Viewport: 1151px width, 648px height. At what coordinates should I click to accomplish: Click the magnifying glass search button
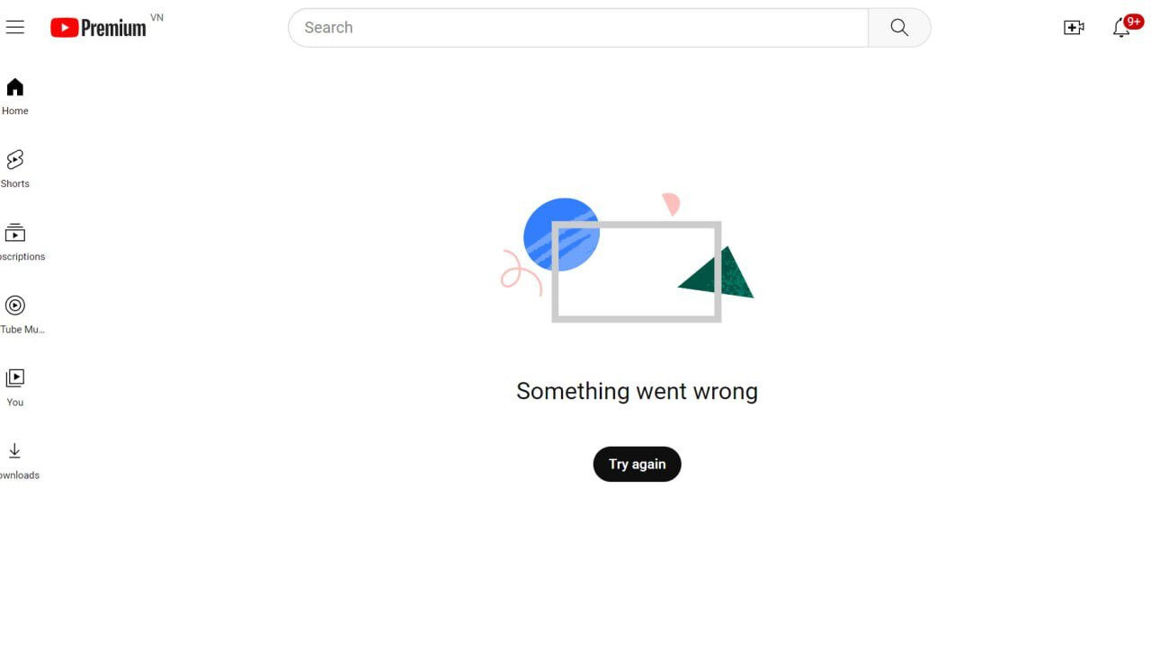pyautogui.click(x=899, y=28)
